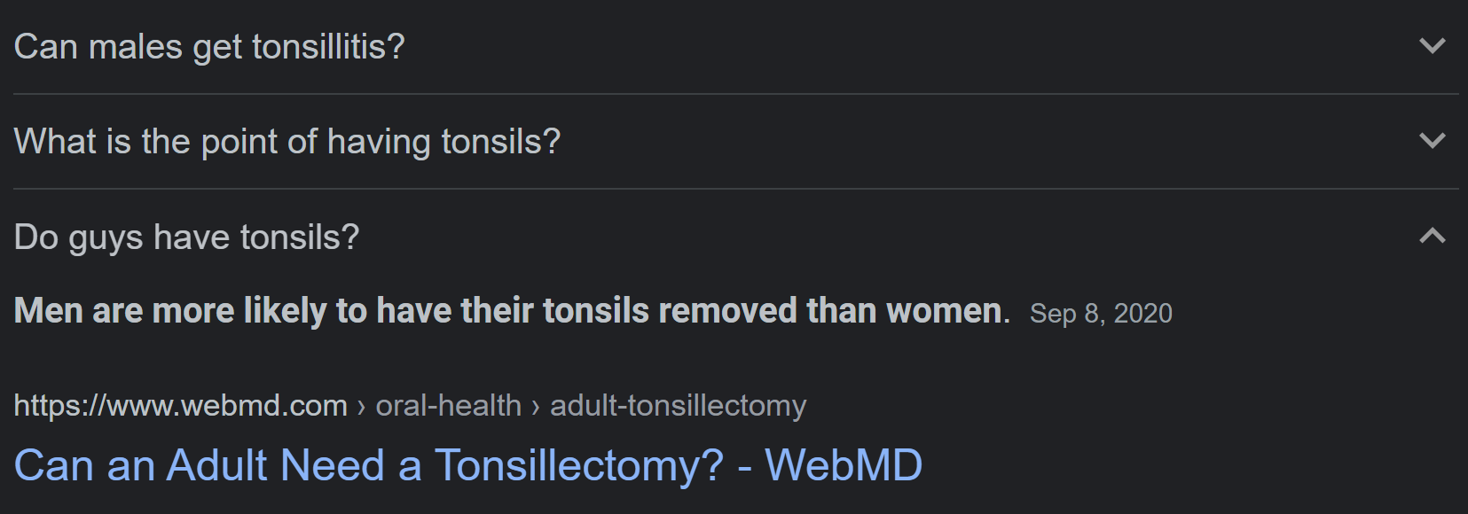Viewport: 1468px width, 514px height.
Task: Expand the "Can males get tonsillitis?" chevron
Action: pyautogui.click(x=1432, y=45)
